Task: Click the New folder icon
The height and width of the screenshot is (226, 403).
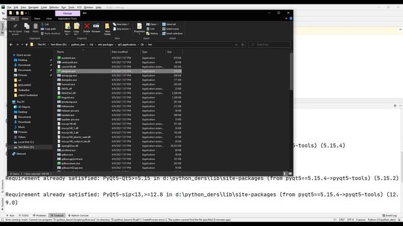Action: click(107, 26)
